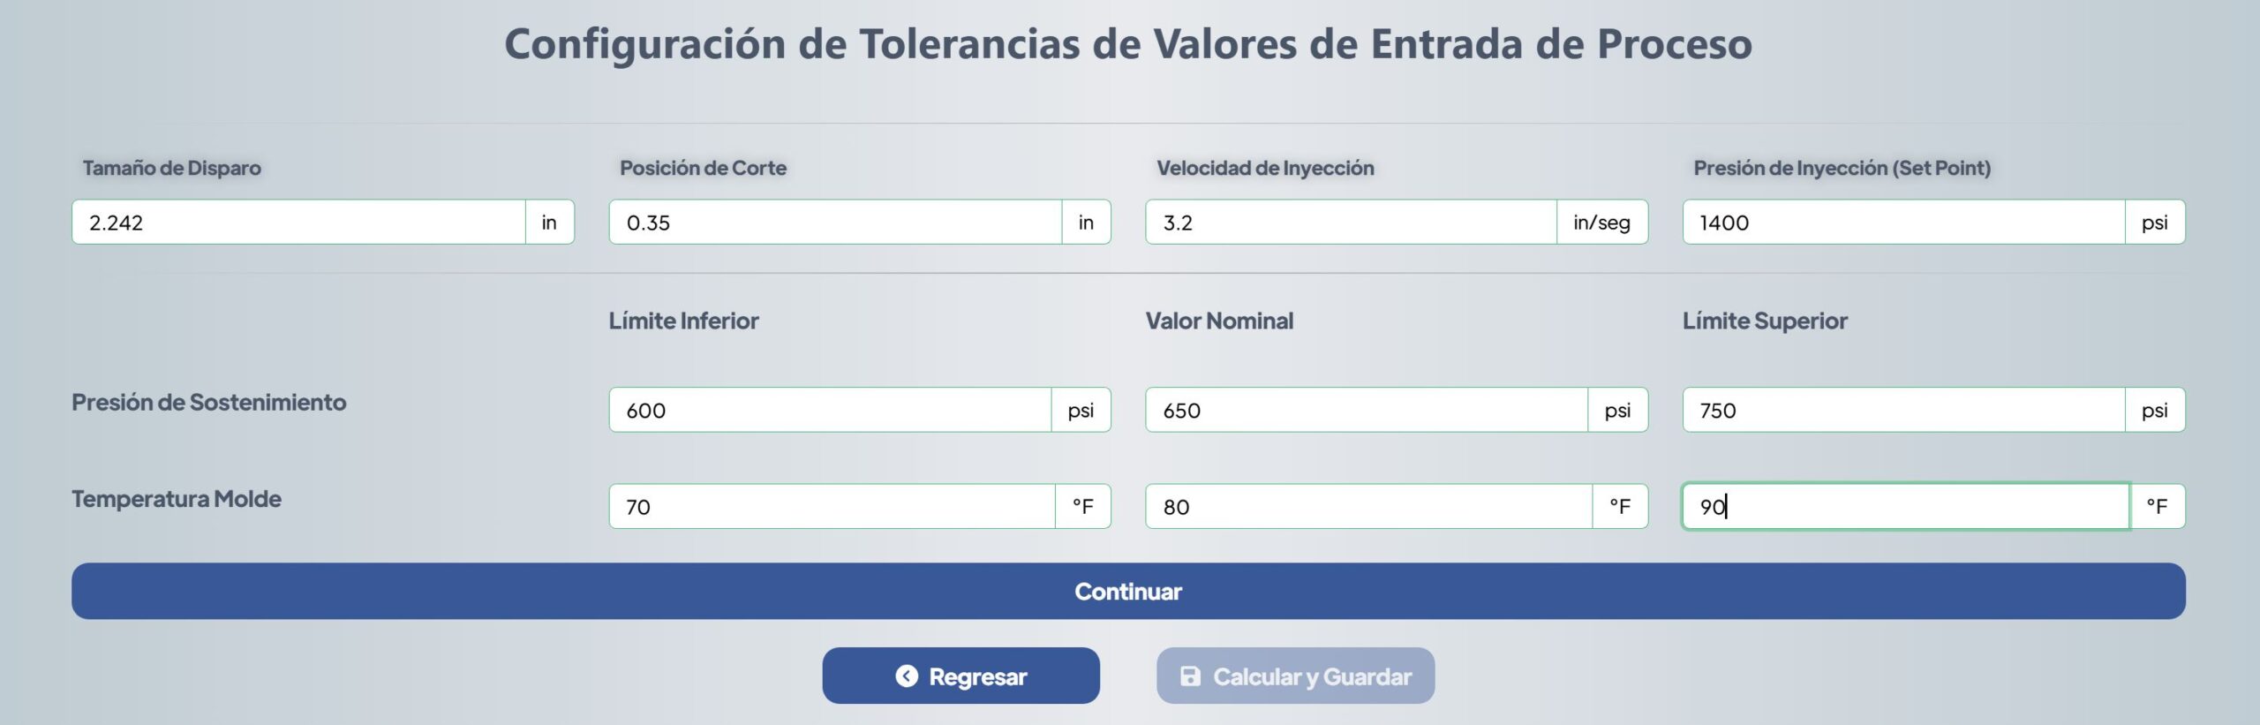Select Temperatura Molde nominal value field
This screenshot has width=2260, height=725.
click(x=1368, y=507)
